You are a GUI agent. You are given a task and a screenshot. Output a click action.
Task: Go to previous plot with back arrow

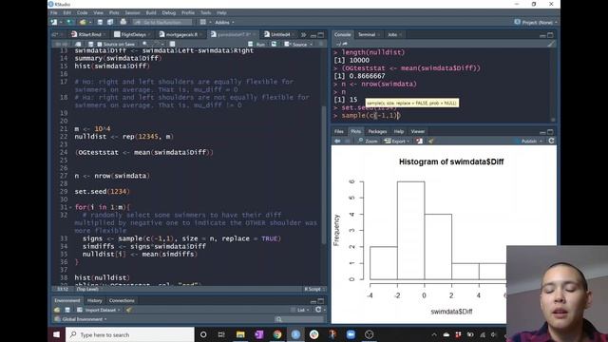click(x=337, y=142)
